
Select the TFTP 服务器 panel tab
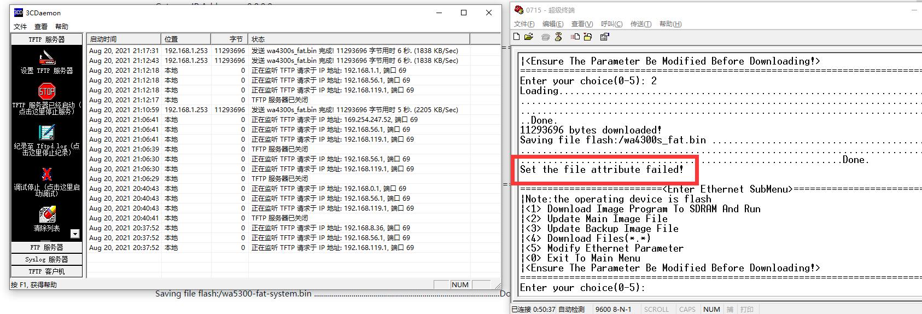[47, 39]
